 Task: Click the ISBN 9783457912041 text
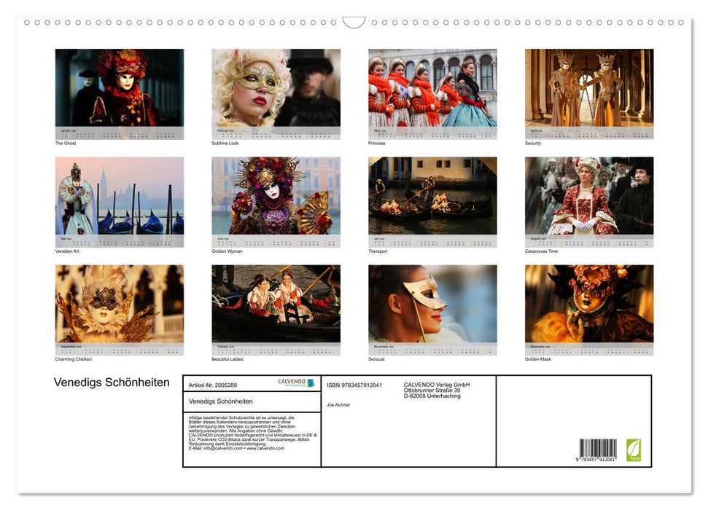coord(354,385)
